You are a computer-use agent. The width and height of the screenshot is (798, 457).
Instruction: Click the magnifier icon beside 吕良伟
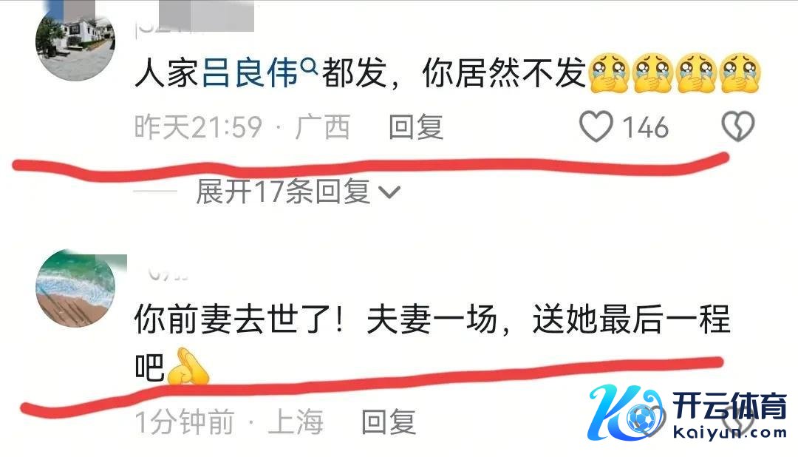click(x=309, y=65)
